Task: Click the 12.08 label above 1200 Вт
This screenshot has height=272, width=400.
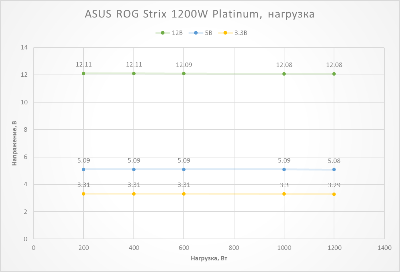Action: [x=334, y=65]
